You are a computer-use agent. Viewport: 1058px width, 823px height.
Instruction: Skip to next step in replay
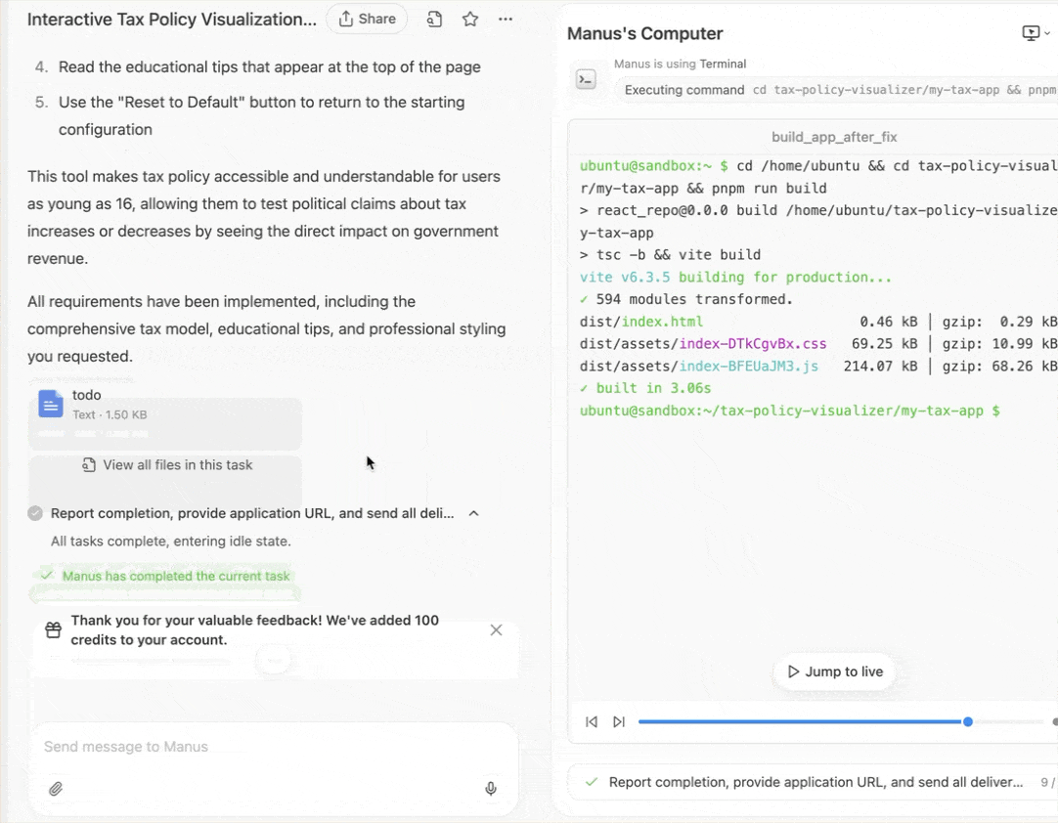[x=619, y=721]
